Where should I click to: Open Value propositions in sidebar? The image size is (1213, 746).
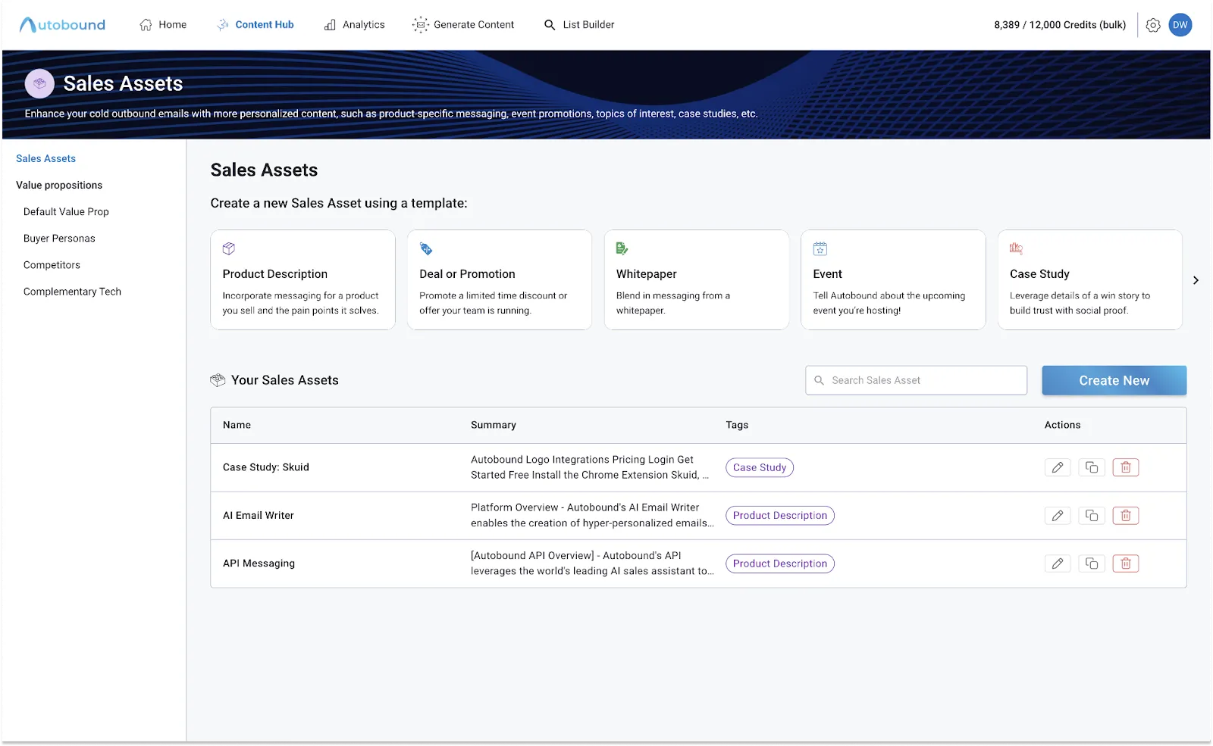click(59, 185)
